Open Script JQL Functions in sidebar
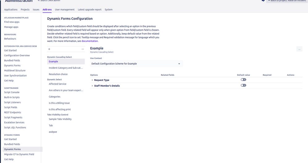308x163 pixels. click(x=15, y=127)
